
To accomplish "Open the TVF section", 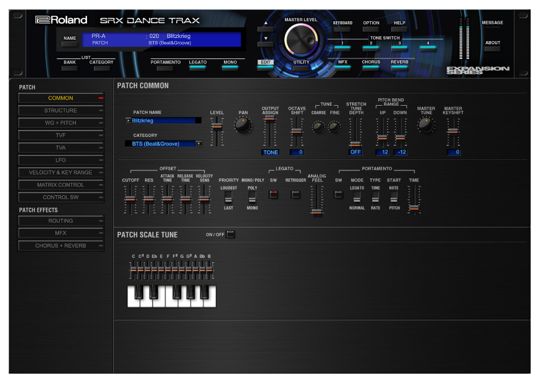I will click(x=60, y=136).
